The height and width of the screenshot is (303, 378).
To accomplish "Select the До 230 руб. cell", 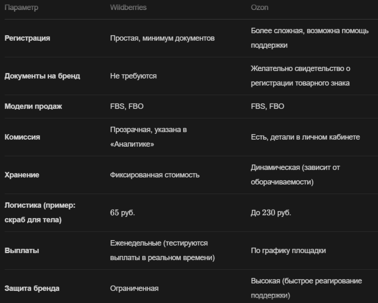I will (271, 212).
